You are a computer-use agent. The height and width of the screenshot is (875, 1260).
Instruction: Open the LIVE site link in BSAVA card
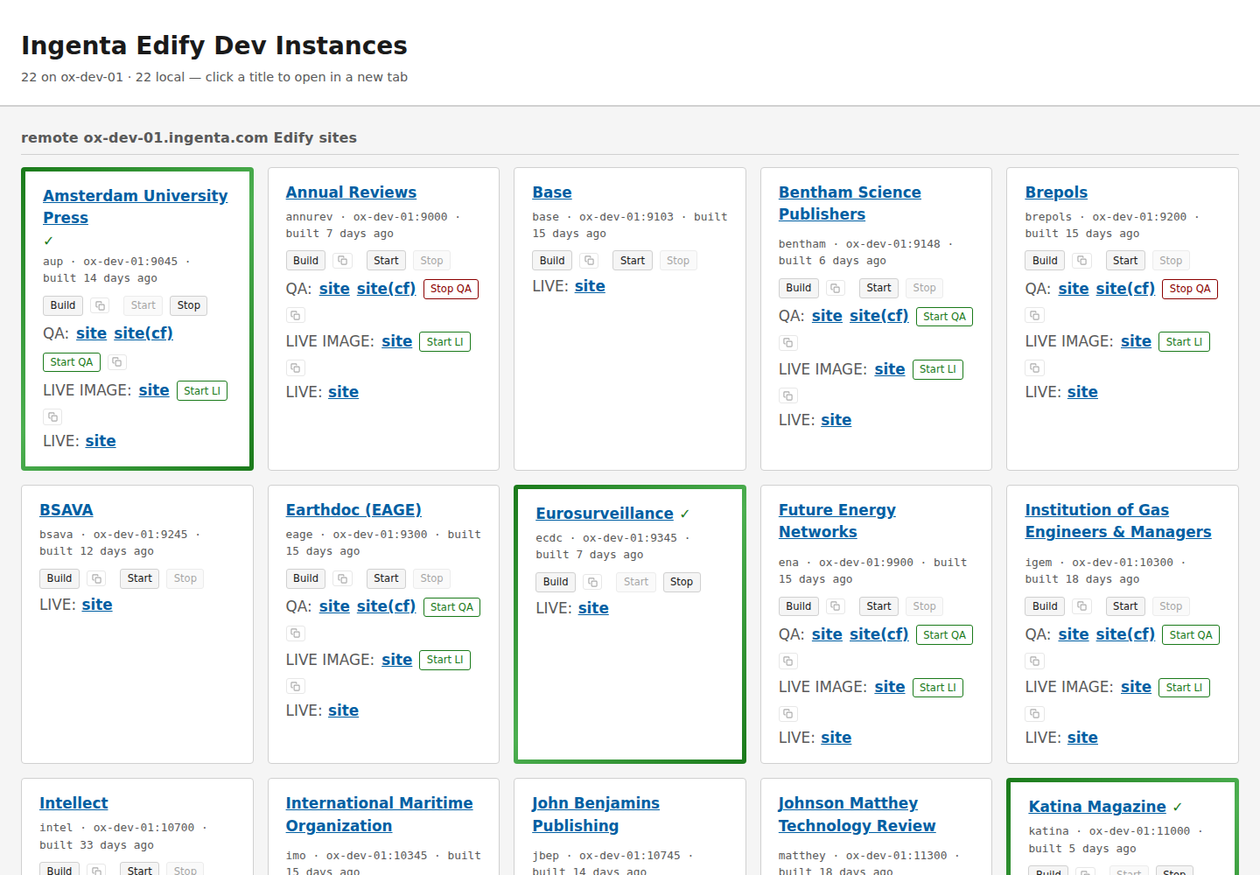97,605
